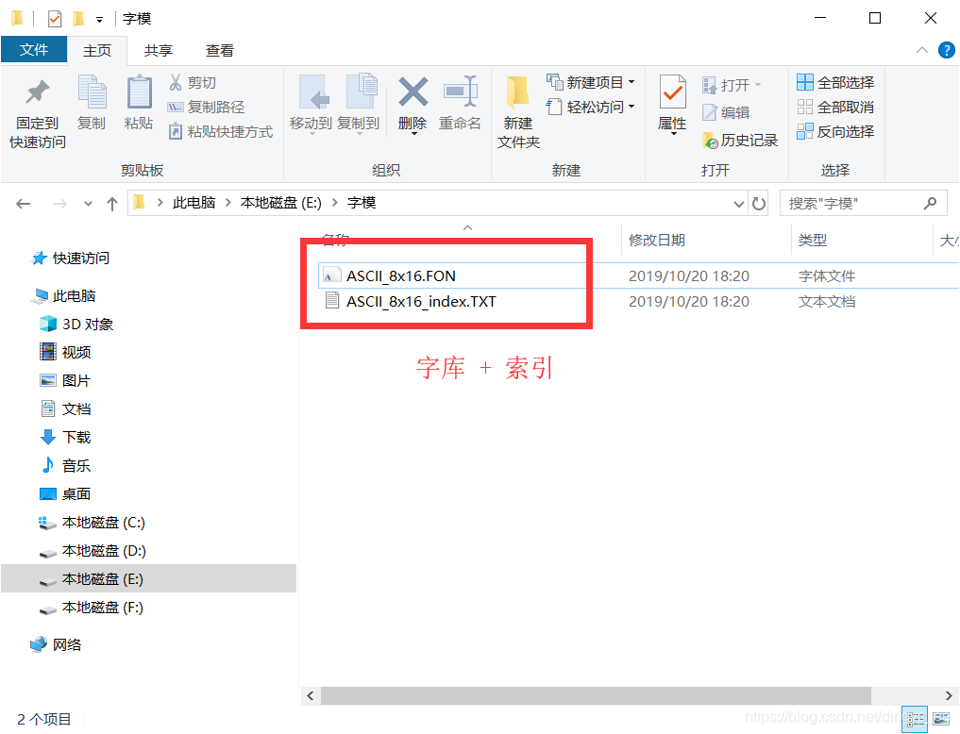Click 本地磁盘 (E:) in the address bar

tap(280, 203)
